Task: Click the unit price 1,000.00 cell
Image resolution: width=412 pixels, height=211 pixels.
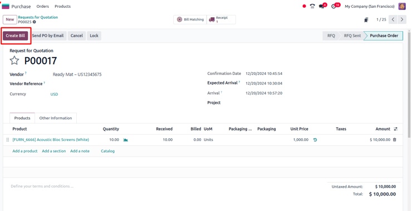Action: click(301, 140)
